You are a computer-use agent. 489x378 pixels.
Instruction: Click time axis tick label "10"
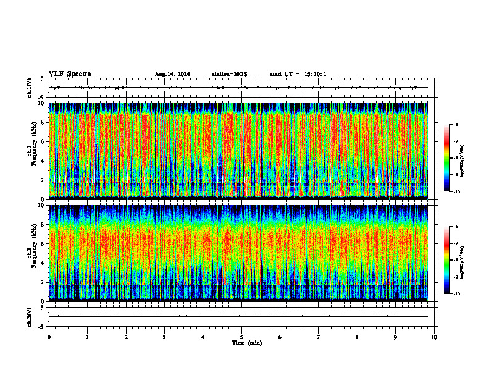point(434,337)
